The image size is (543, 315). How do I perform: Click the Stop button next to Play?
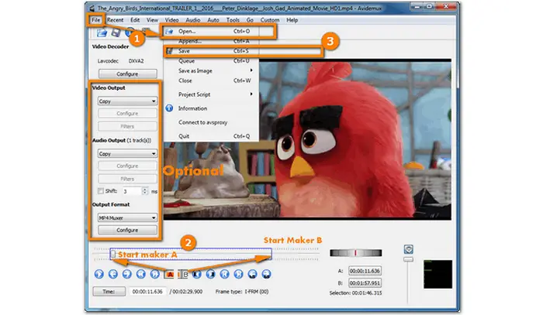112,273
